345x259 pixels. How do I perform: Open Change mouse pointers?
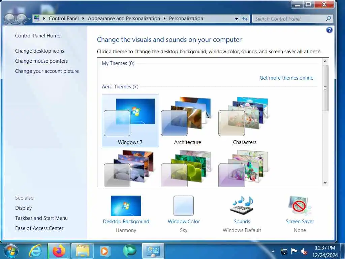point(41,61)
